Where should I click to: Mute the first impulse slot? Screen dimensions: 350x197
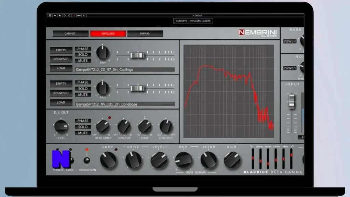(83, 61)
